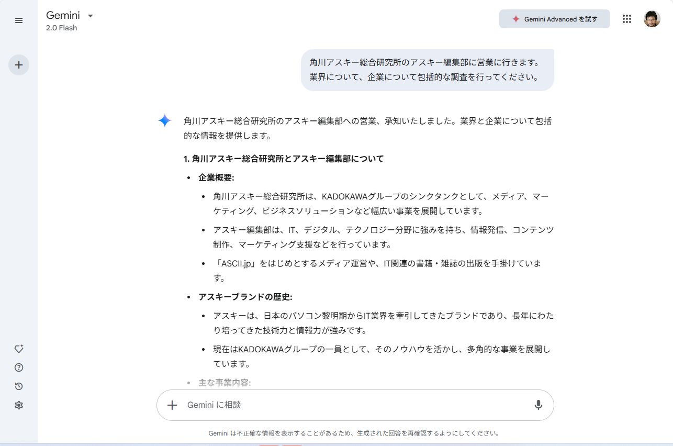
Task: Activate the microphone voice input
Action: (x=538, y=405)
